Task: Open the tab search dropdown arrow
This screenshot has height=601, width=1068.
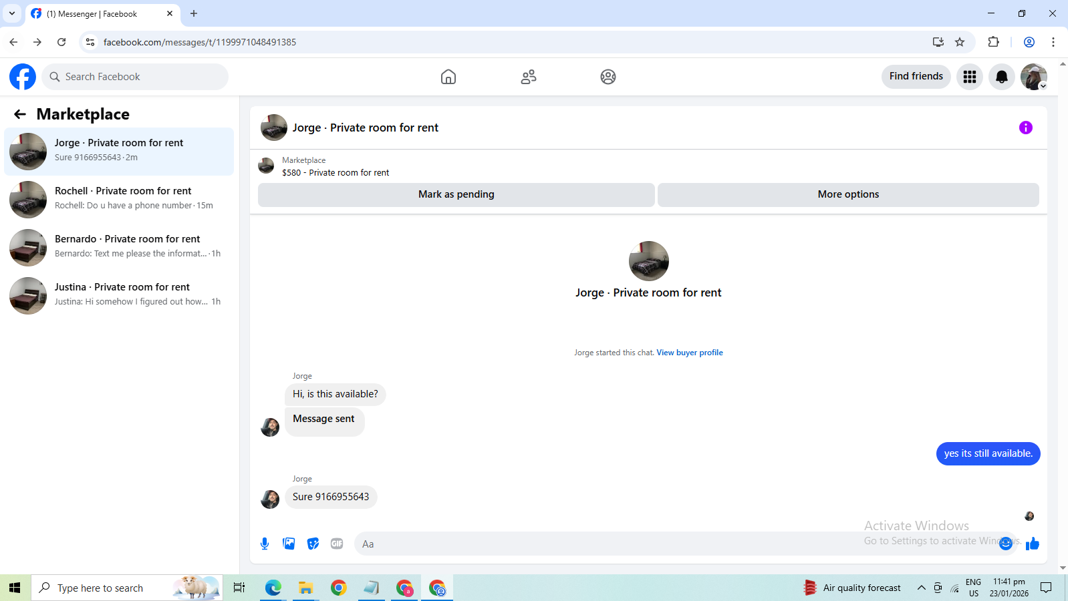Action: pos(12,13)
